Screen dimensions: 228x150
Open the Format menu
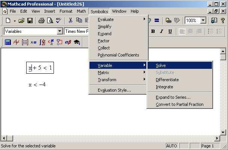tap(66, 11)
